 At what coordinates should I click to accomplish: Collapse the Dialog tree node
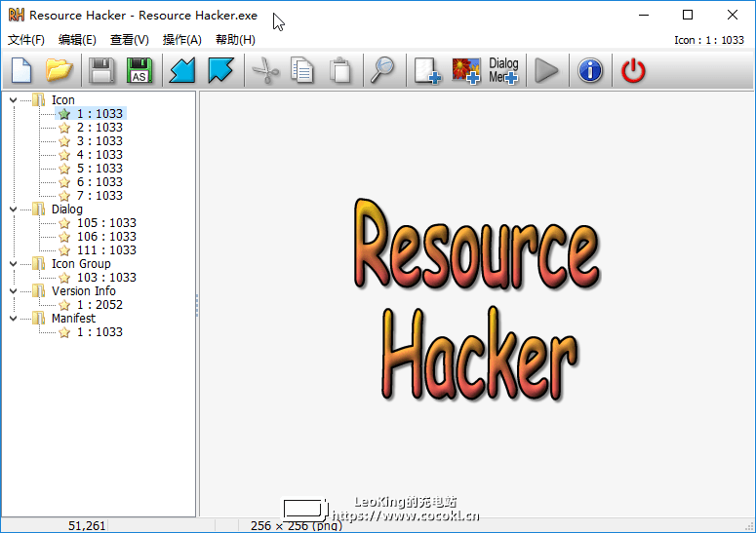13,209
